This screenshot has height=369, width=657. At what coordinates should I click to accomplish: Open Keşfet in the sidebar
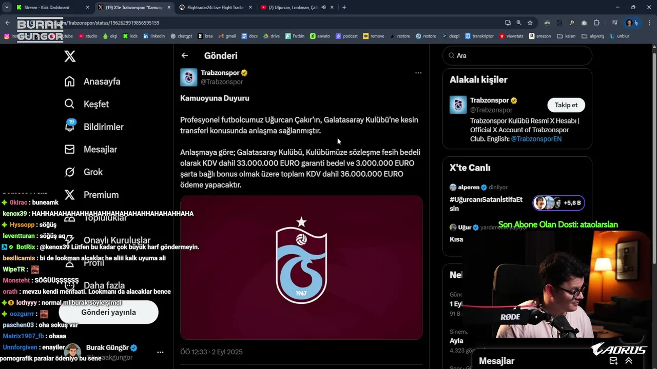click(x=86, y=104)
